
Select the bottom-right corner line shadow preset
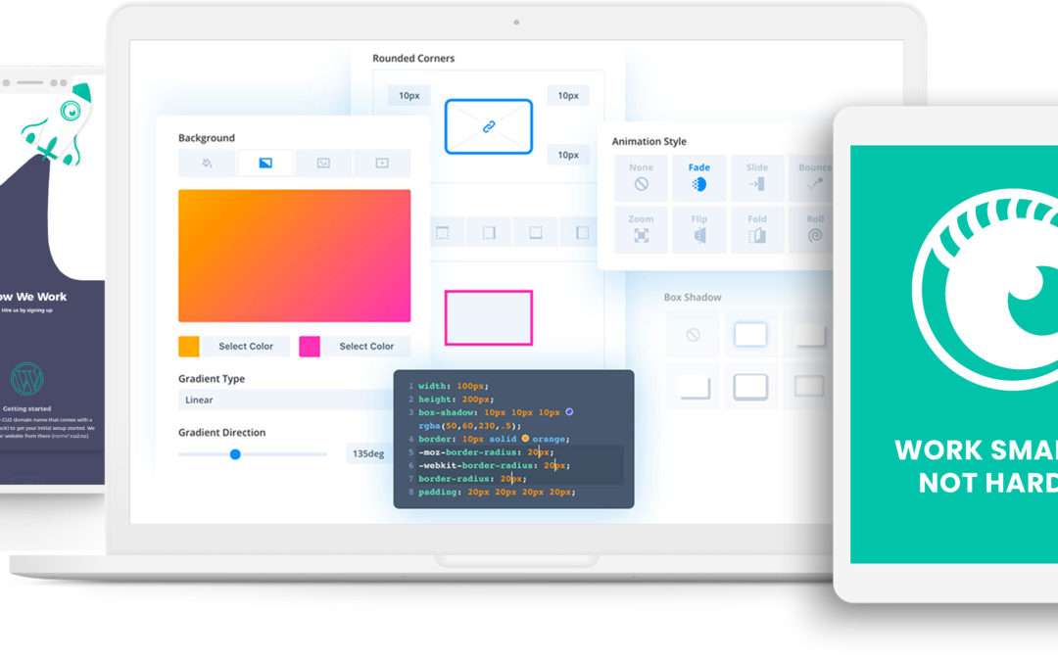(693, 387)
